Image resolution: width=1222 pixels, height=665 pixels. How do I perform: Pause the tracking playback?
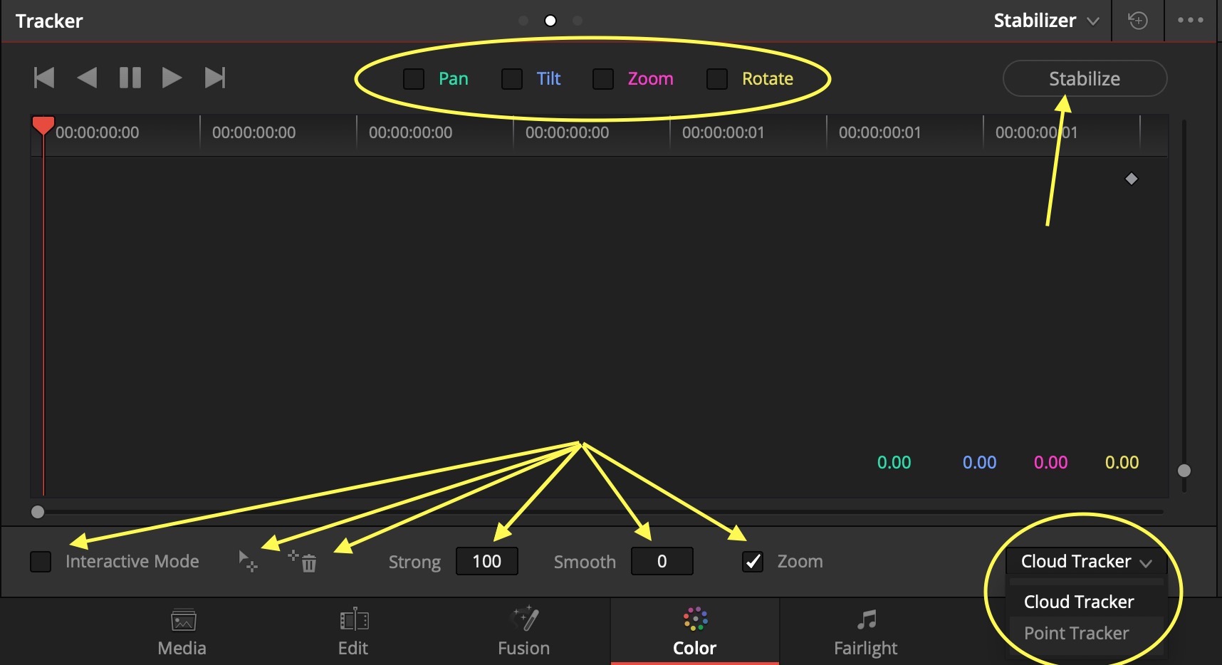tap(130, 78)
